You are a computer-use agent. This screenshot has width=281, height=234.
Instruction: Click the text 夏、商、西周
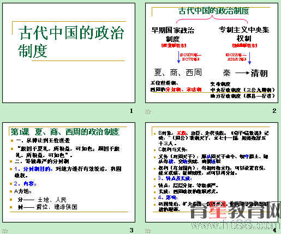[x=178, y=73]
